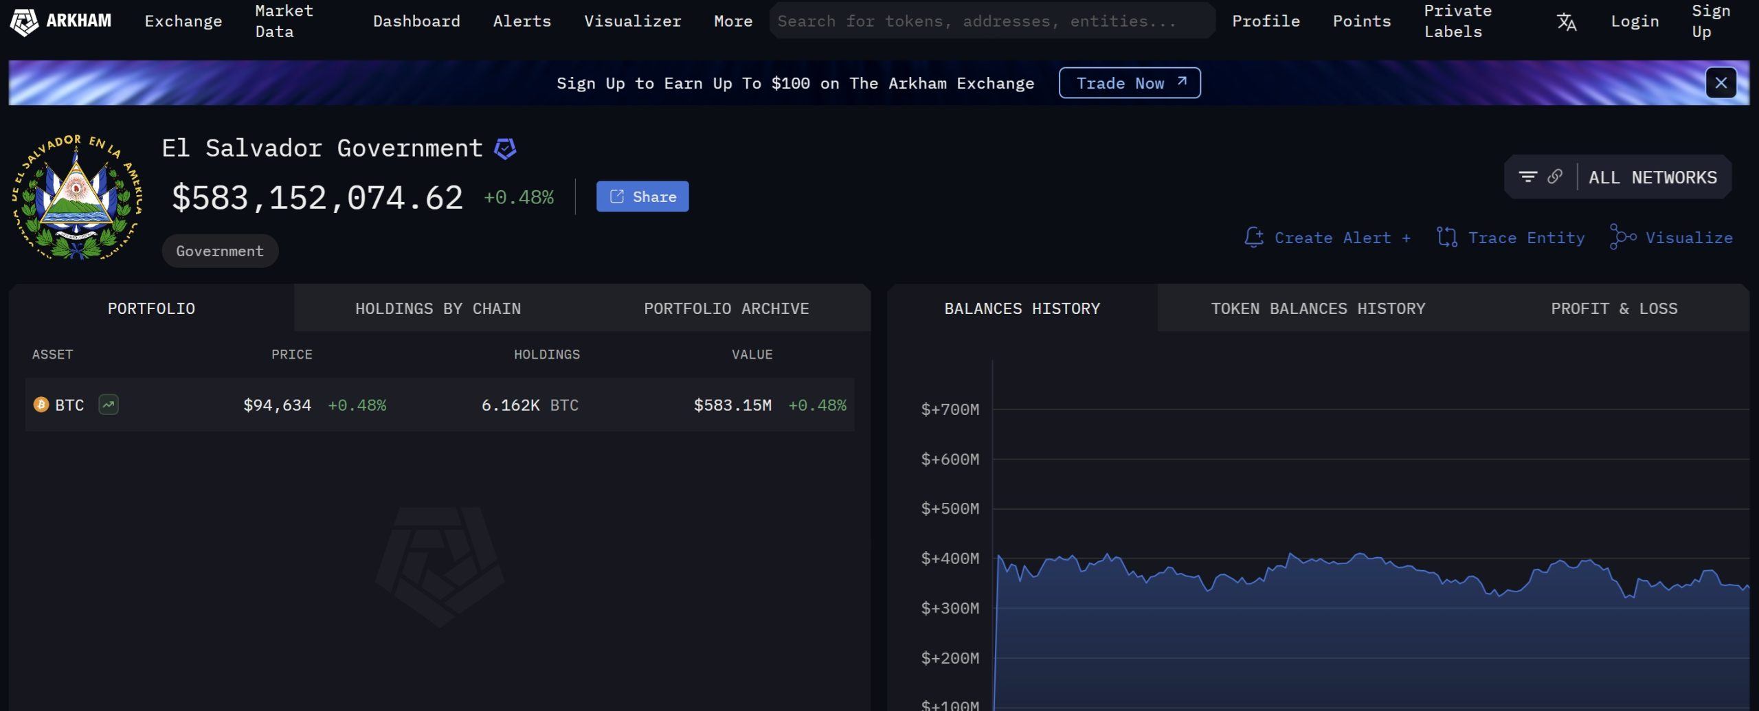Click the link chain icon beside filter
The width and height of the screenshot is (1759, 711).
[x=1555, y=177]
